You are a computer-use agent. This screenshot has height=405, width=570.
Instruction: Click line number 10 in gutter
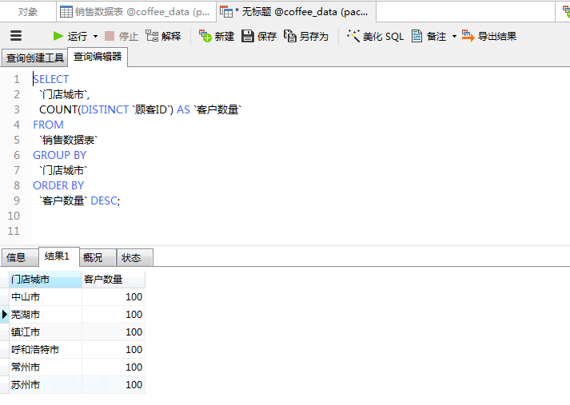point(14,216)
